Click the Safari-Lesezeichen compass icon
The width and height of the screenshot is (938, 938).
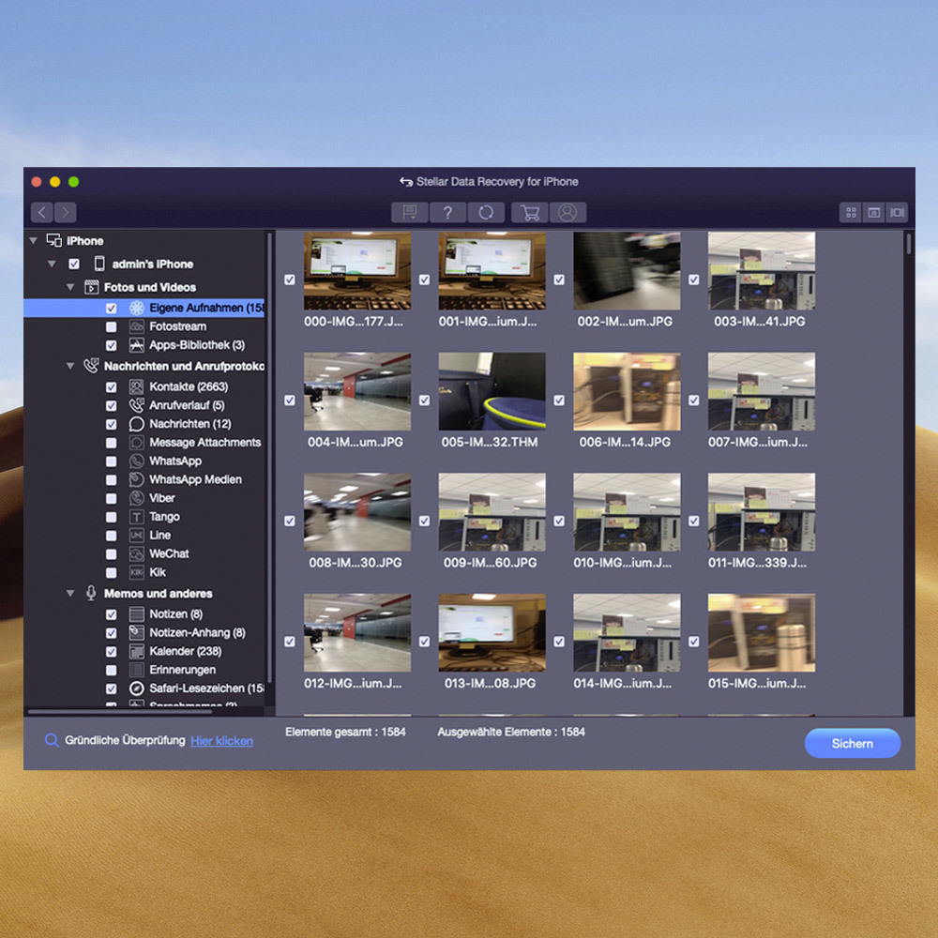[136, 688]
